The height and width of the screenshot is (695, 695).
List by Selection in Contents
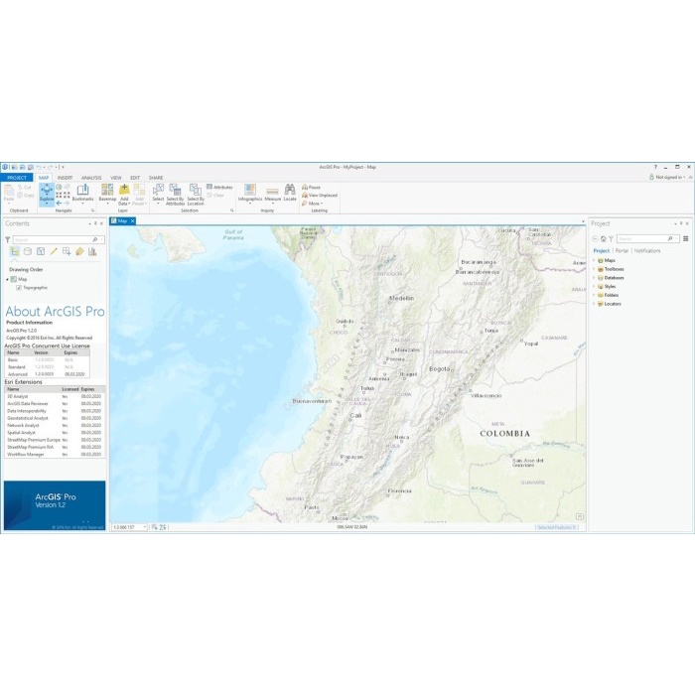click(41, 251)
